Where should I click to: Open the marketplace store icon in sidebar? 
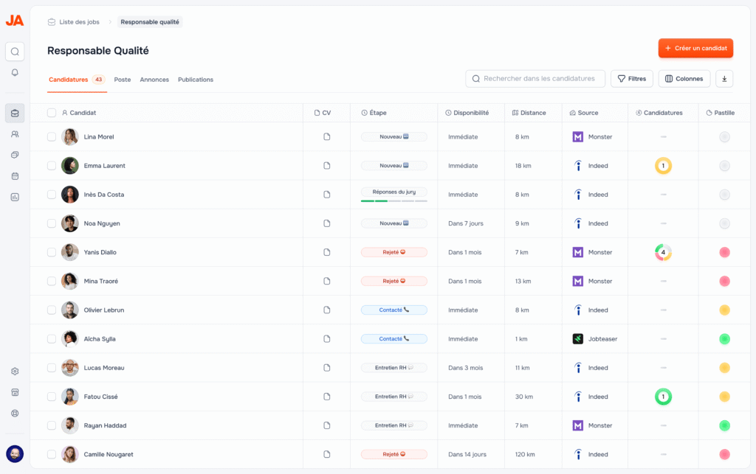pyautogui.click(x=15, y=392)
